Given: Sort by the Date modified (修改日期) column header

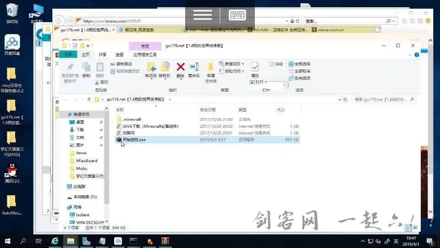Looking at the screenshot, I should [x=208, y=110].
